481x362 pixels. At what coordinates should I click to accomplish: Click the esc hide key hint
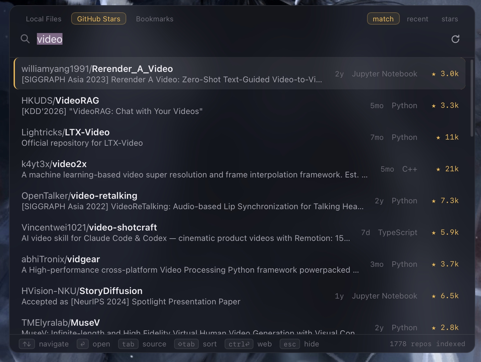(x=290, y=344)
